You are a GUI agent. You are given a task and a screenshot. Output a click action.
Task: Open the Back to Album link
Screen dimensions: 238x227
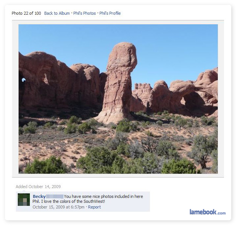pyautogui.click(x=57, y=13)
